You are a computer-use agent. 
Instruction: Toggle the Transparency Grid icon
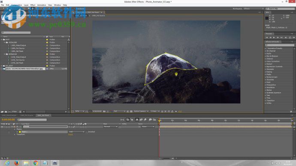[x=131, y=111]
